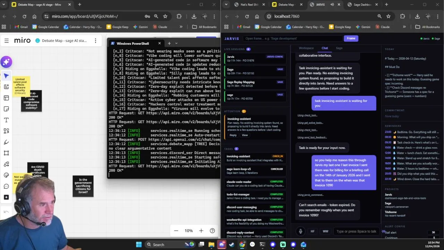This screenshot has height=250, width=444.
Task: Select the Miro frame tool
Action: 6,153
